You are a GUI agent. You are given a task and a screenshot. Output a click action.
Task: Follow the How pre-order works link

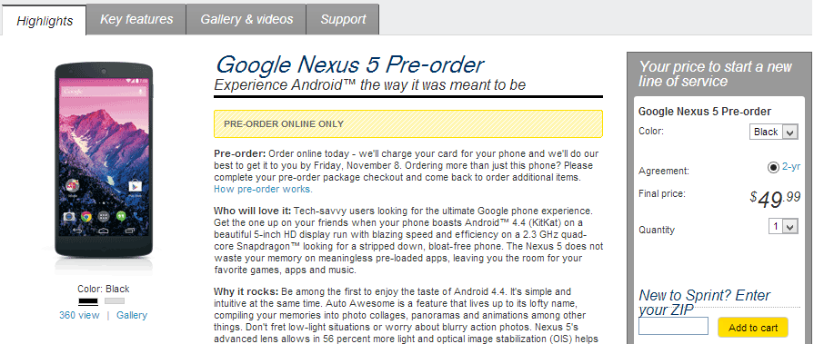click(263, 189)
